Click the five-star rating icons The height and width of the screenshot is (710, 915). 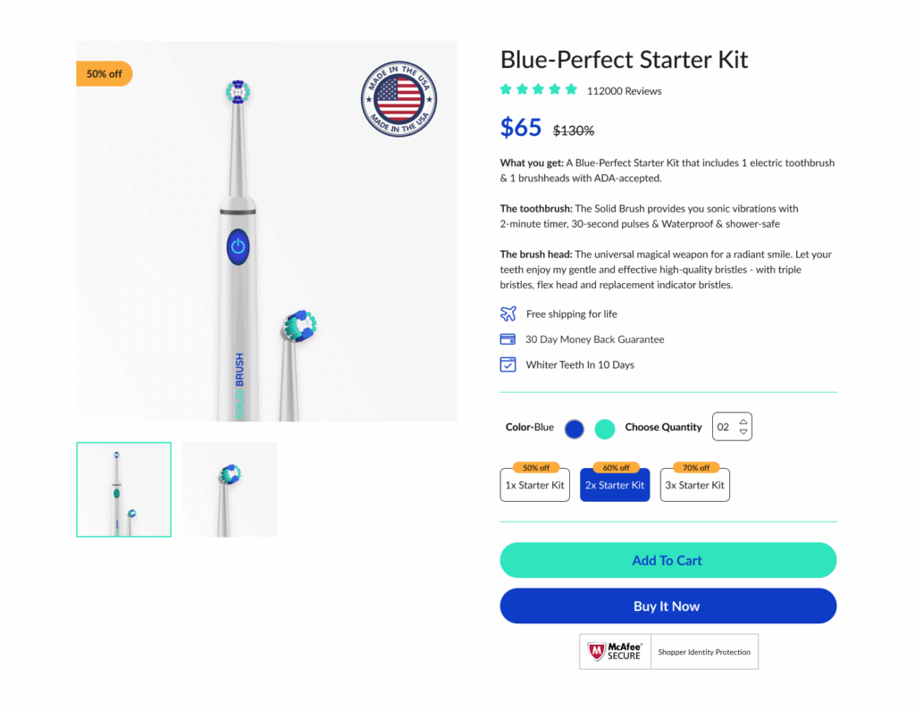(x=539, y=89)
